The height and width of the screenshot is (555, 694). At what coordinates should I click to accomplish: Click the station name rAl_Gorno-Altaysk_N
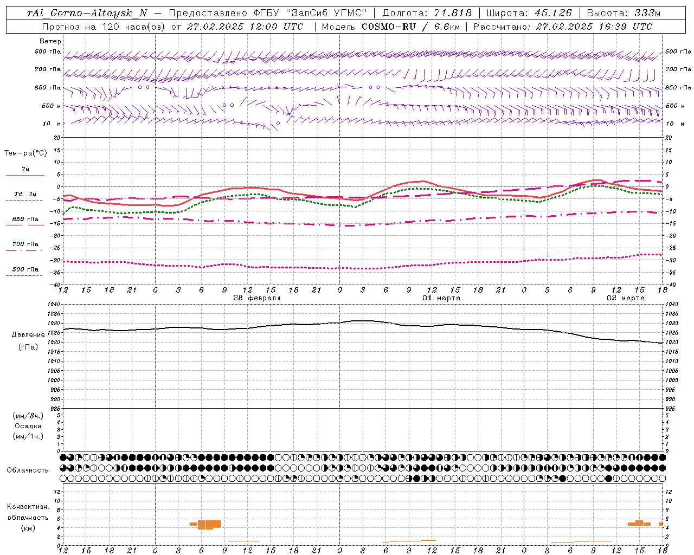[87, 13]
